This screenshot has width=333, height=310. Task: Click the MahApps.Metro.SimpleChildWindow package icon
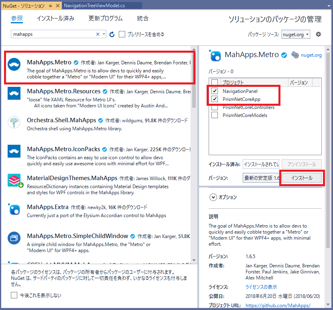click(14, 238)
